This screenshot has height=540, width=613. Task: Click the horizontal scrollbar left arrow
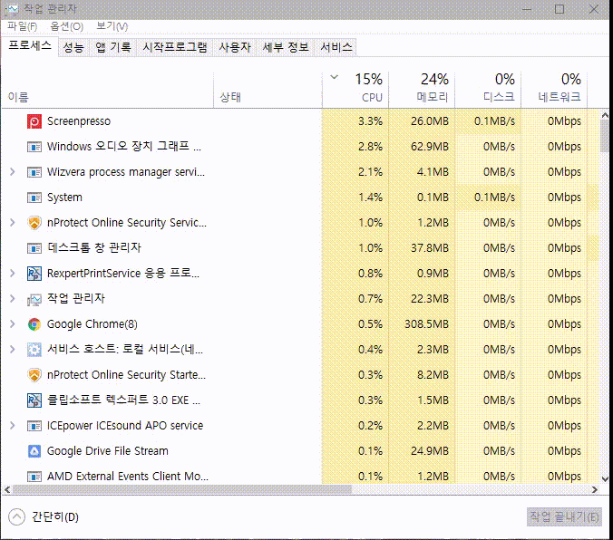[7, 489]
